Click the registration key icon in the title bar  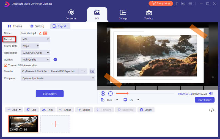click(177, 4)
